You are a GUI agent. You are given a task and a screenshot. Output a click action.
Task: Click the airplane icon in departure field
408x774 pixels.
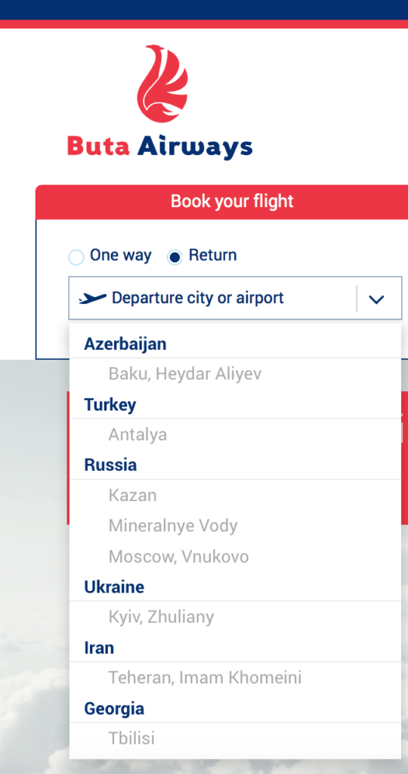tap(93, 298)
